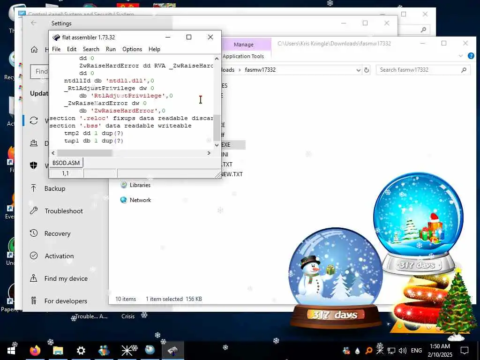Open Activation in Settings sidebar
The height and width of the screenshot is (360, 480).
[x=59, y=256]
